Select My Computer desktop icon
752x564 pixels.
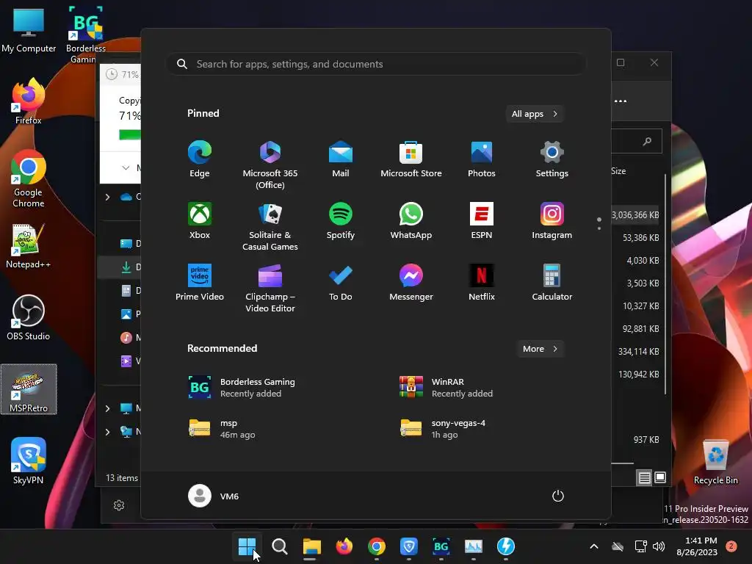29,29
